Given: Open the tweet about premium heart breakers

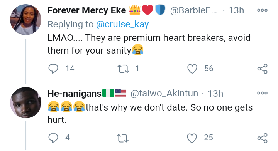Looking at the screenshot, I should (x=149, y=44).
